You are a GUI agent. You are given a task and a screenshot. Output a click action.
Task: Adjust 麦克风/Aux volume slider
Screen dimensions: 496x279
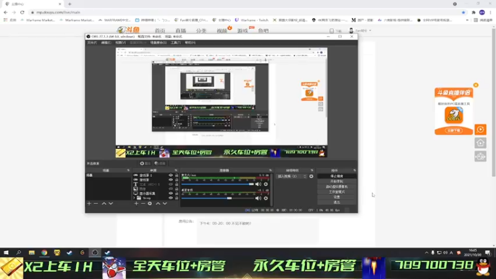tap(218, 184)
